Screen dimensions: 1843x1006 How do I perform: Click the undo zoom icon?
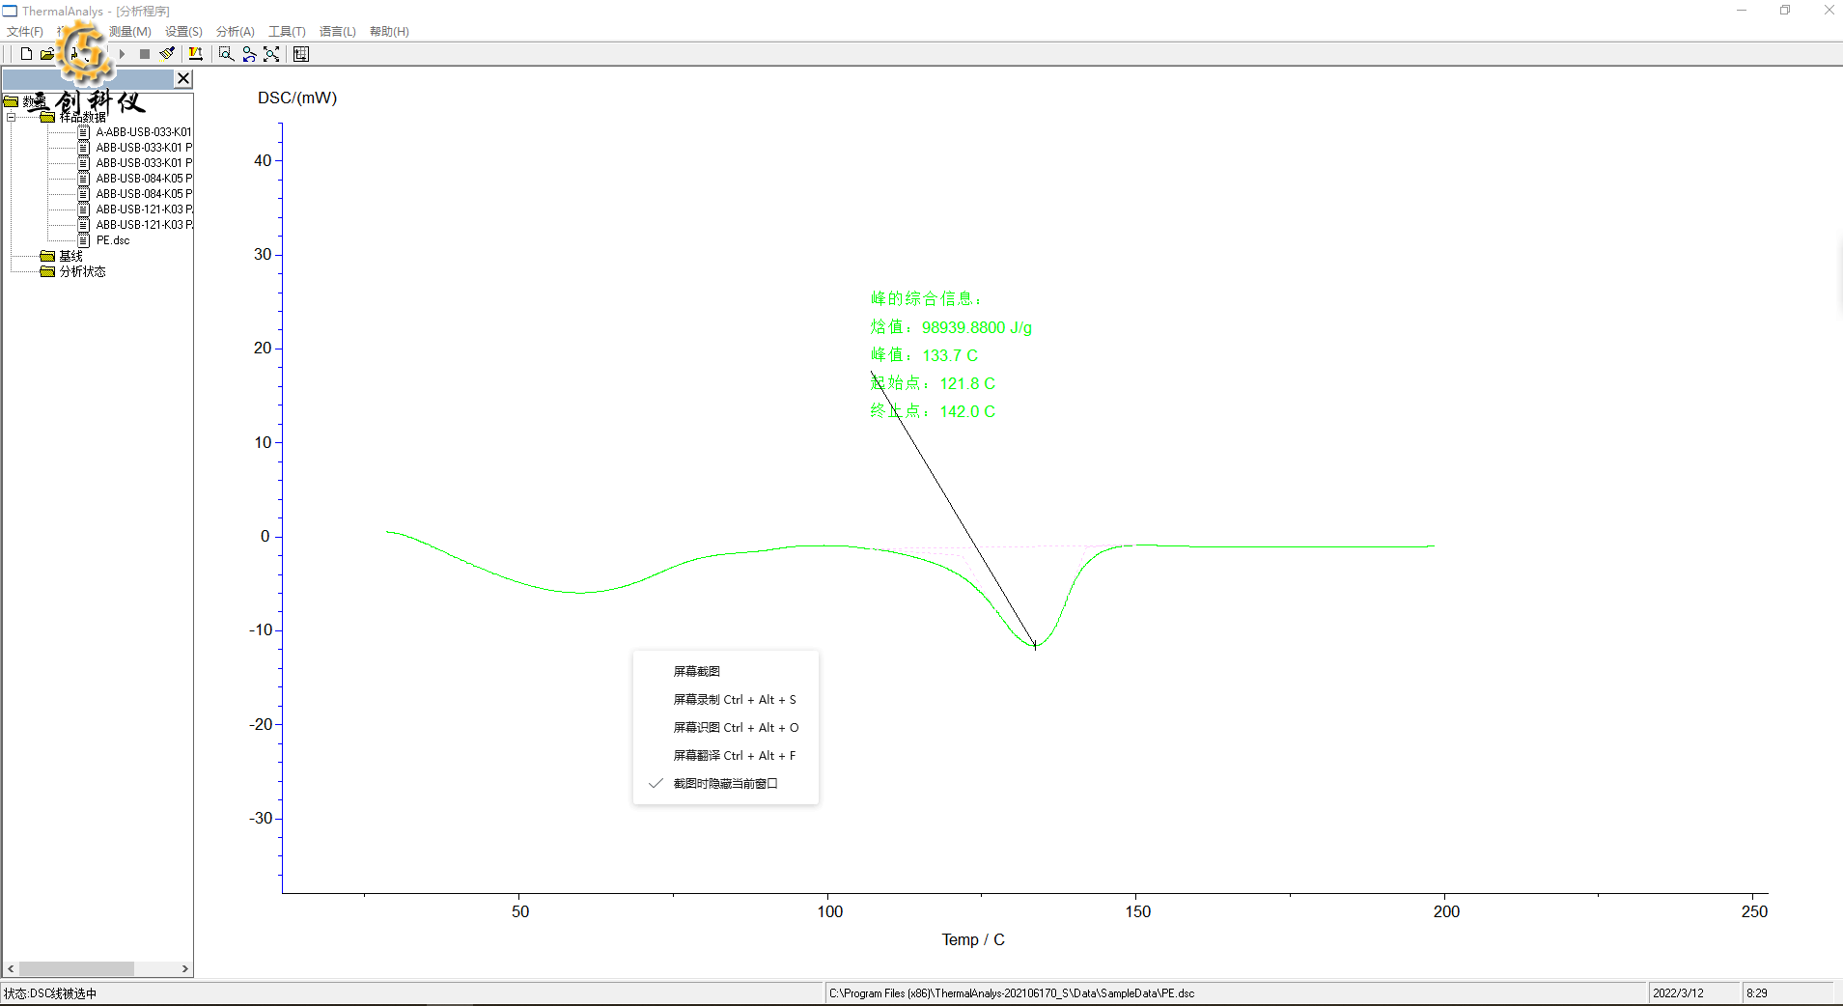point(249,54)
